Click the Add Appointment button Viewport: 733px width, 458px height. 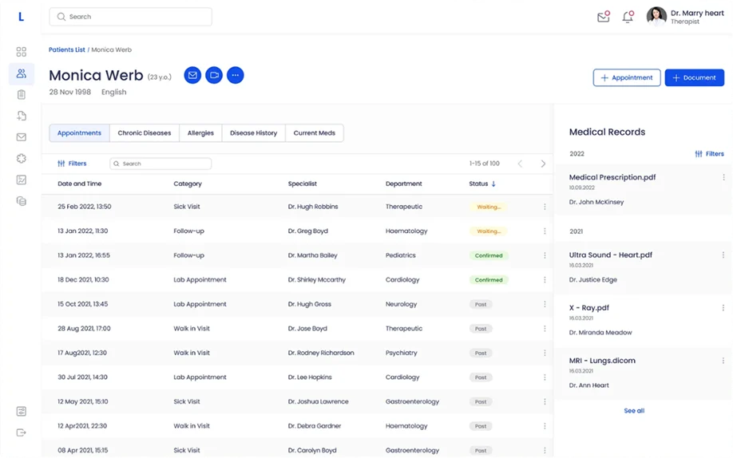(627, 77)
